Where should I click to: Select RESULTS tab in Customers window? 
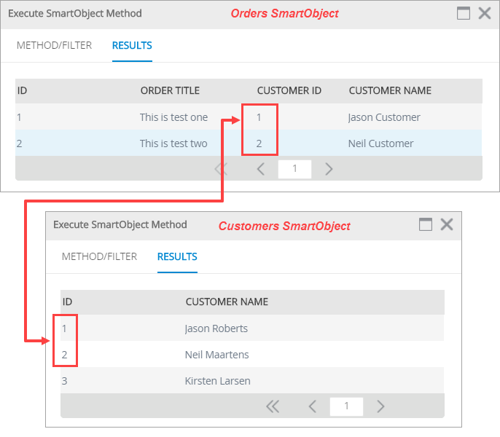click(x=177, y=256)
